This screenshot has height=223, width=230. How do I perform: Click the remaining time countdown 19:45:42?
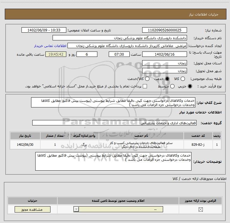(56, 54)
